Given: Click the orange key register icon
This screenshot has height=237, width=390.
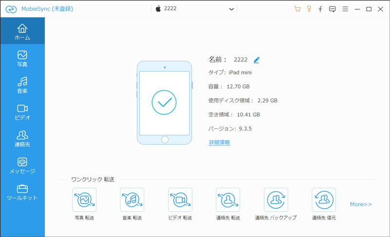Looking at the screenshot, I should (x=309, y=9).
